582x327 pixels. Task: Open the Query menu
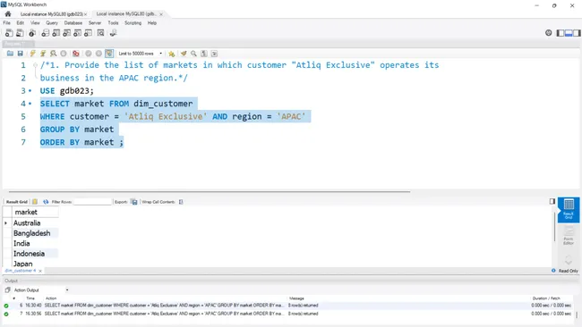tap(52, 23)
